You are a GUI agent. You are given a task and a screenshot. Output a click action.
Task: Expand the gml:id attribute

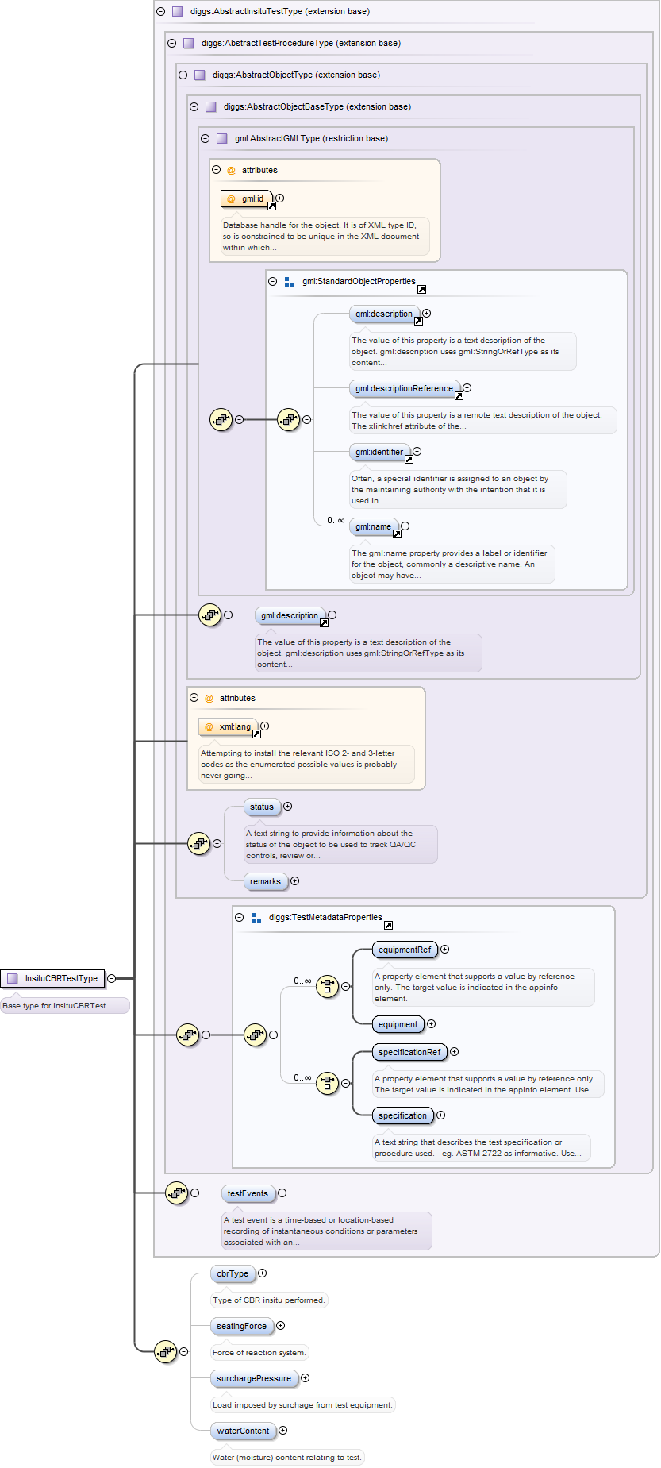(x=279, y=198)
